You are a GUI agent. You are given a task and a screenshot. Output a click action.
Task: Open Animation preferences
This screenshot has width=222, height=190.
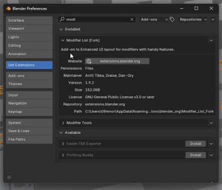pos(29,54)
